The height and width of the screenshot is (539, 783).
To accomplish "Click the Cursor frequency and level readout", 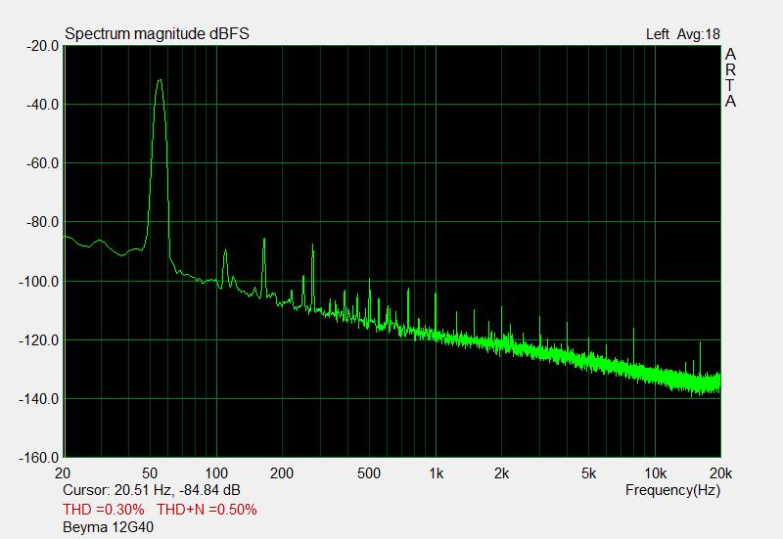I will click(x=152, y=489).
